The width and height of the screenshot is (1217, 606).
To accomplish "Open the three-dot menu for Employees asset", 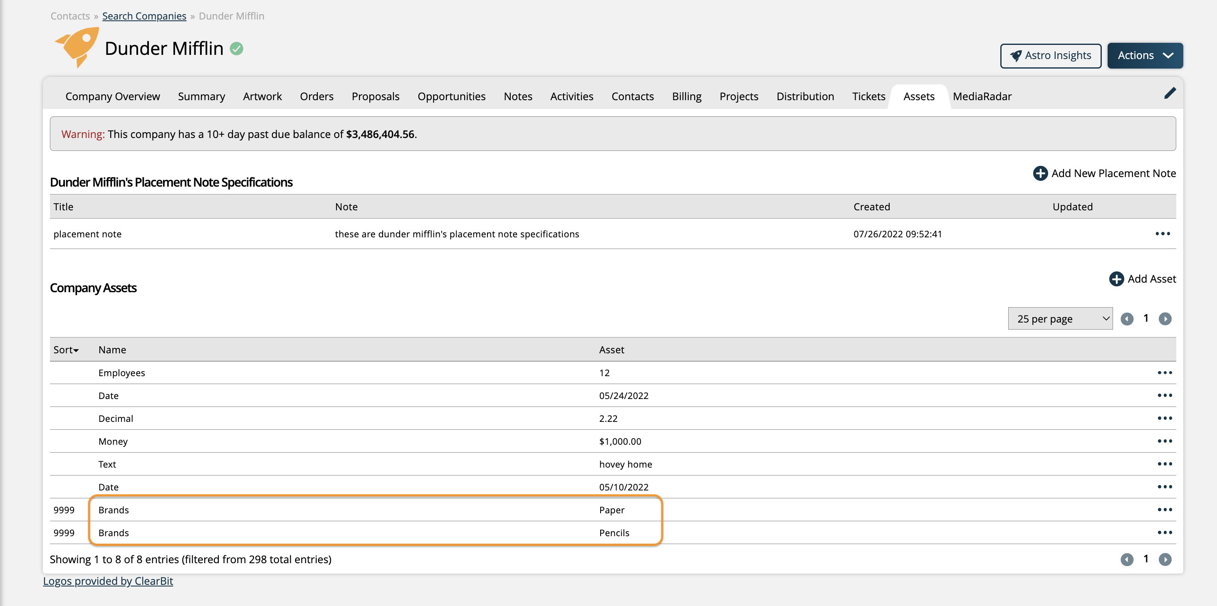I will point(1164,373).
